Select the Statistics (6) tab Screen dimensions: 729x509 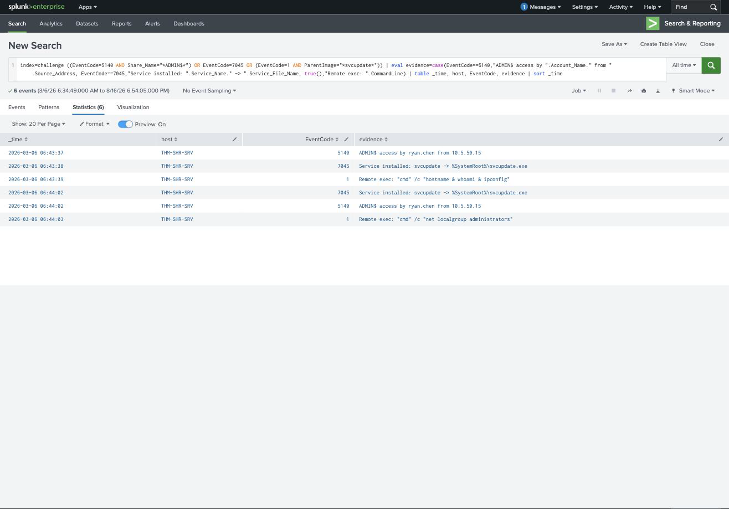(x=88, y=107)
